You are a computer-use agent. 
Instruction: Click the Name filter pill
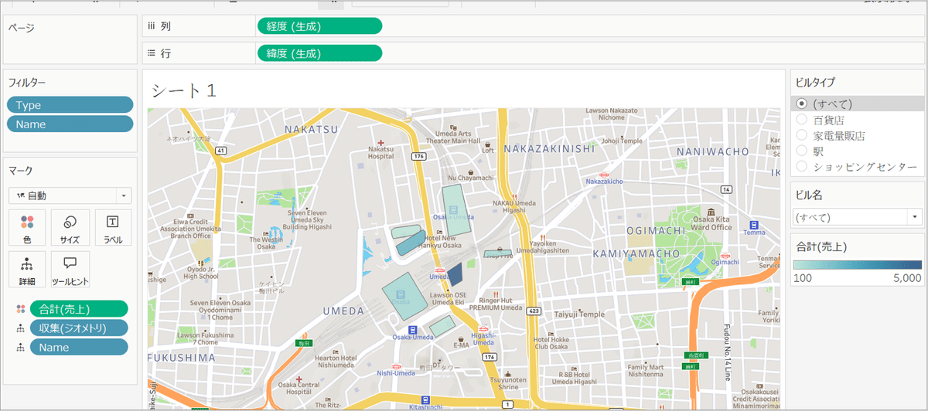[x=70, y=124]
